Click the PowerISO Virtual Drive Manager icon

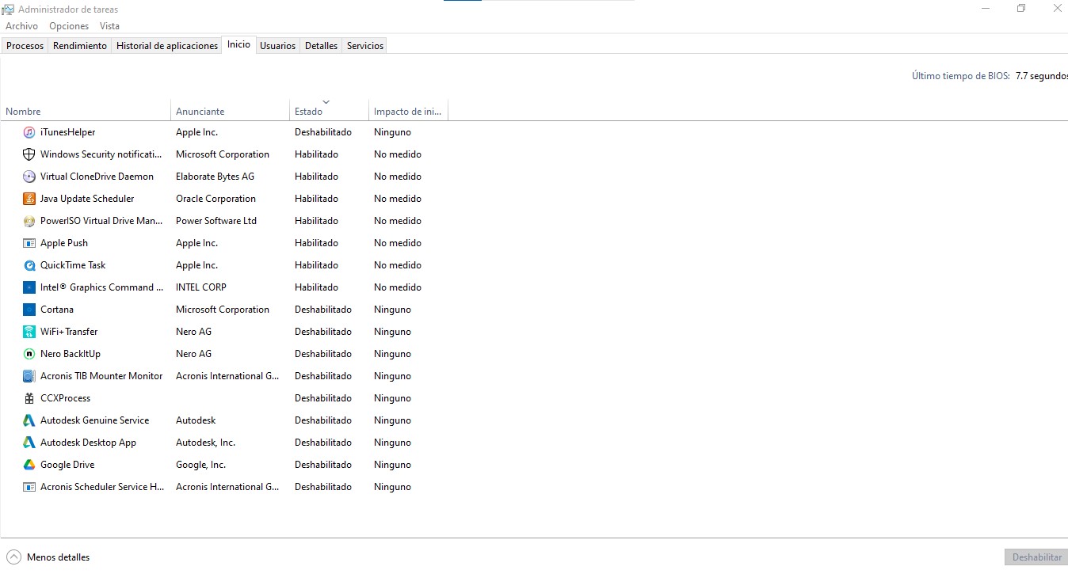(29, 221)
